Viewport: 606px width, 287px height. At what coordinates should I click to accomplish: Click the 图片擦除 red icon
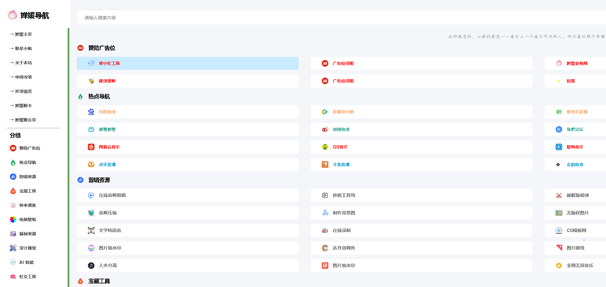pyautogui.click(x=559, y=248)
